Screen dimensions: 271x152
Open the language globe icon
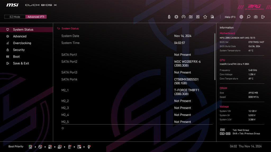(241, 17)
